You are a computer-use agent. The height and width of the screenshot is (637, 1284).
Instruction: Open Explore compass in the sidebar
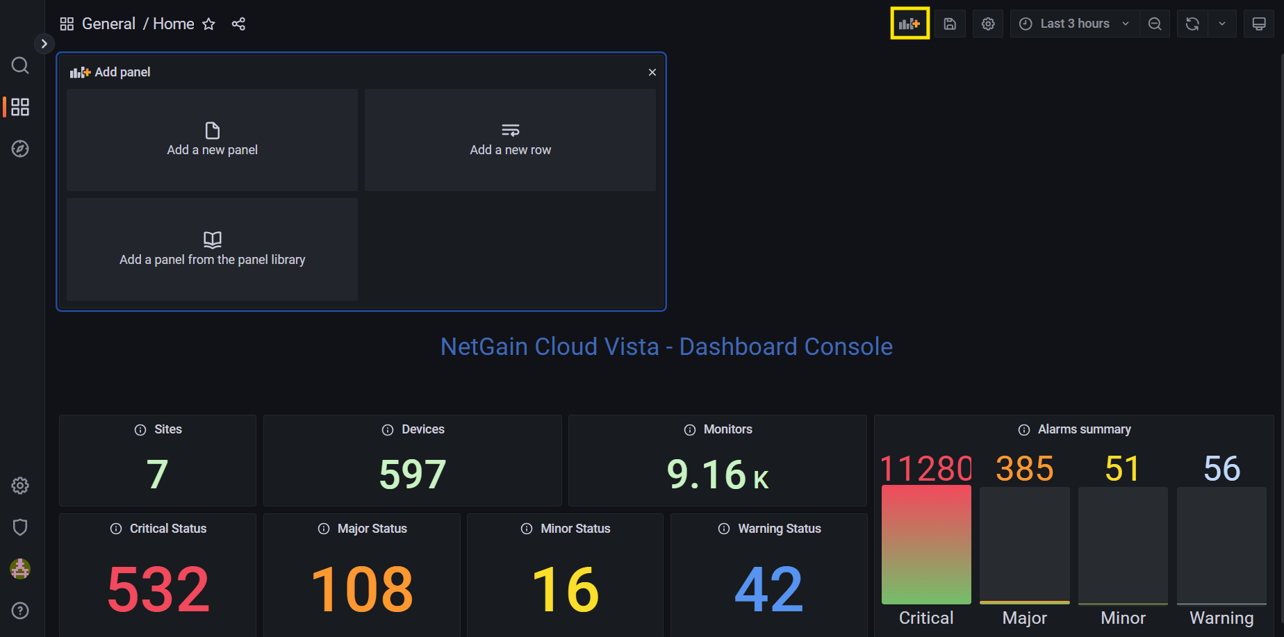pyautogui.click(x=20, y=149)
